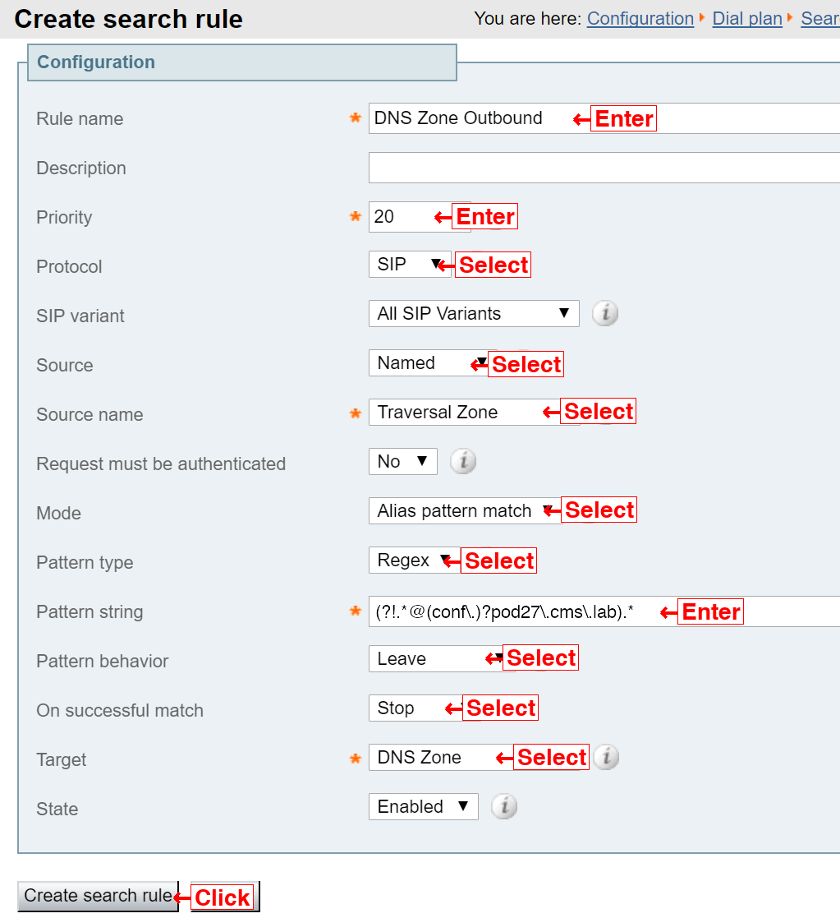Click the Create search rule button
Screen dimensions: 840x918
coord(99,896)
